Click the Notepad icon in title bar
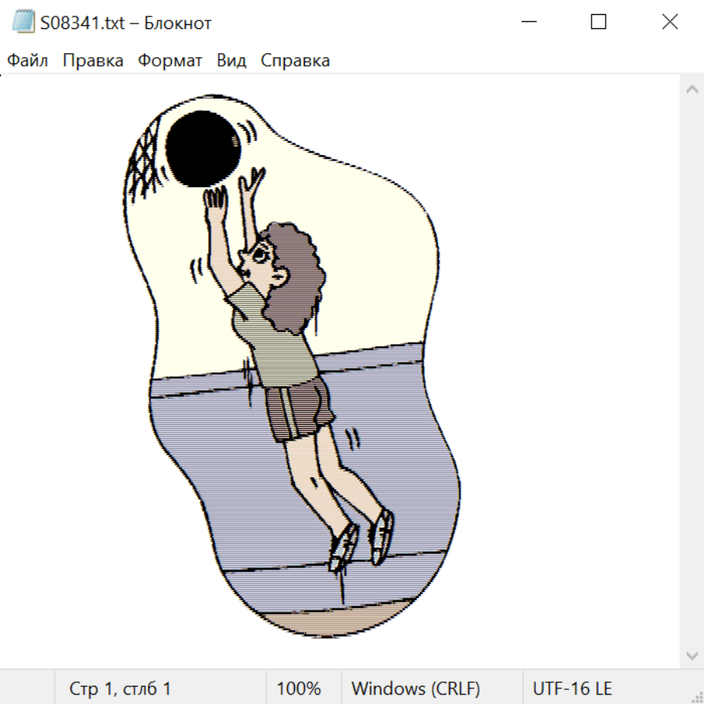 point(23,23)
